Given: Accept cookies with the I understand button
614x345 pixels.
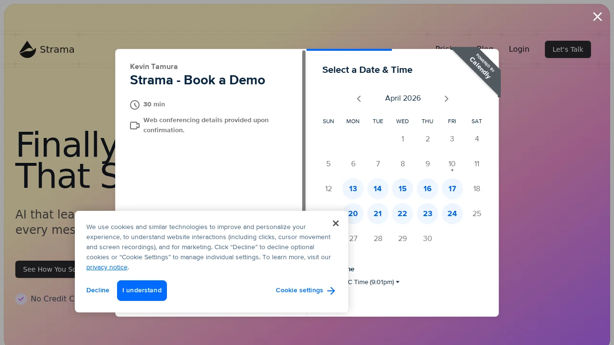Looking at the screenshot, I should (142, 290).
